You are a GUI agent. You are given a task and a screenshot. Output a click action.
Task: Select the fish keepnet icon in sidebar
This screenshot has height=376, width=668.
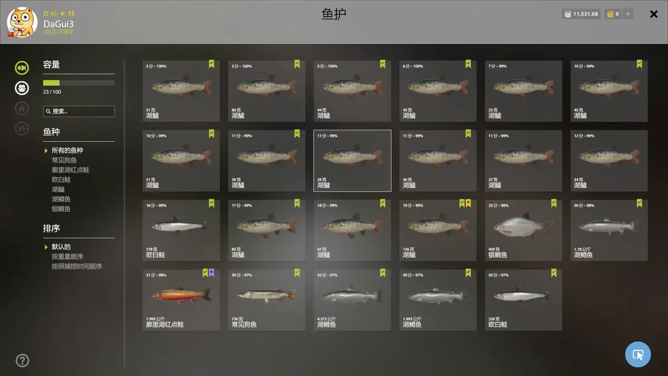(22, 68)
